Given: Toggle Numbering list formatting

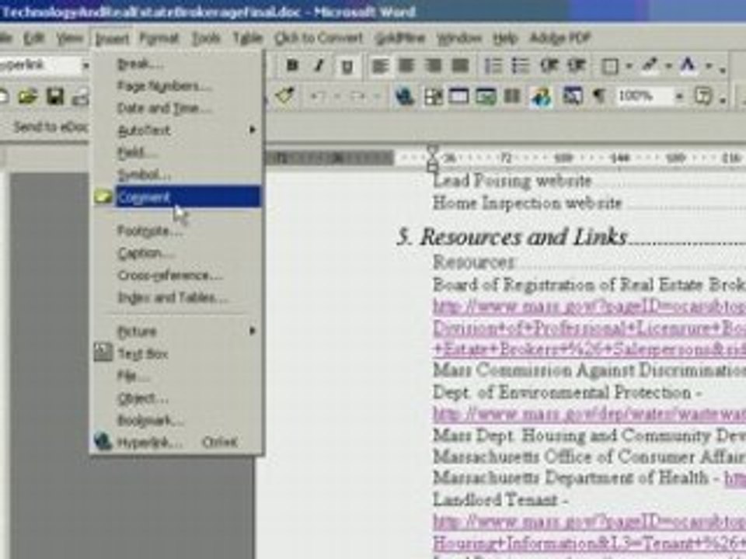Looking at the screenshot, I should click(x=493, y=66).
